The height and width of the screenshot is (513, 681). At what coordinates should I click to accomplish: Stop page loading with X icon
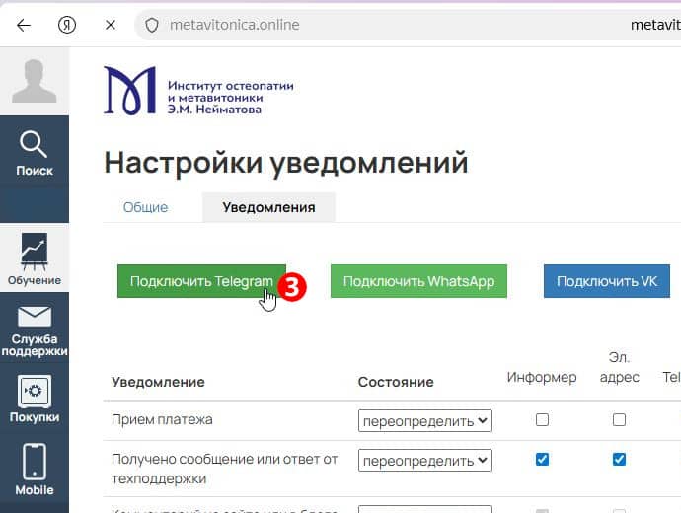coord(111,25)
